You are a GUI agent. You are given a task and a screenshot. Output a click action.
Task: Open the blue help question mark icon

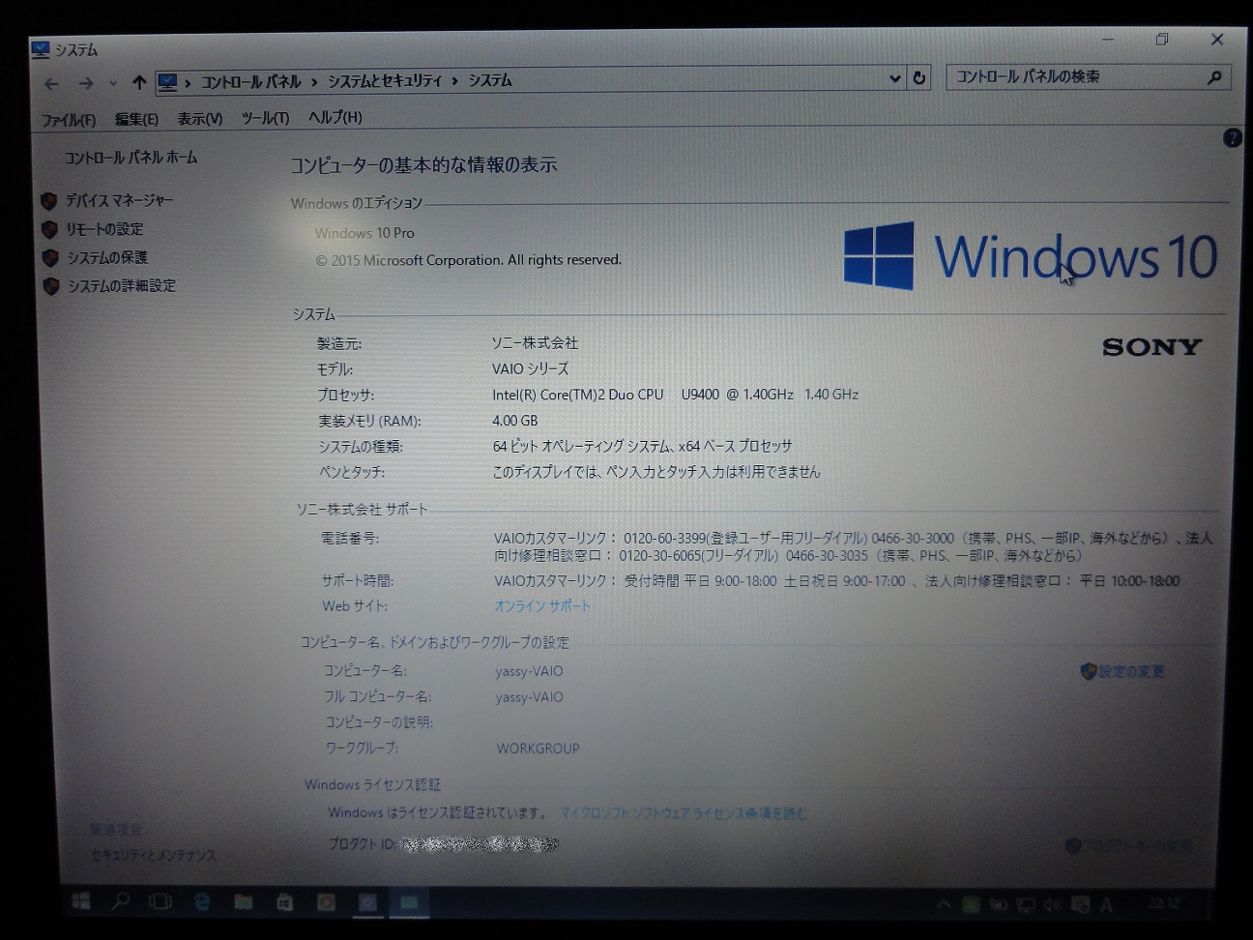point(1232,138)
